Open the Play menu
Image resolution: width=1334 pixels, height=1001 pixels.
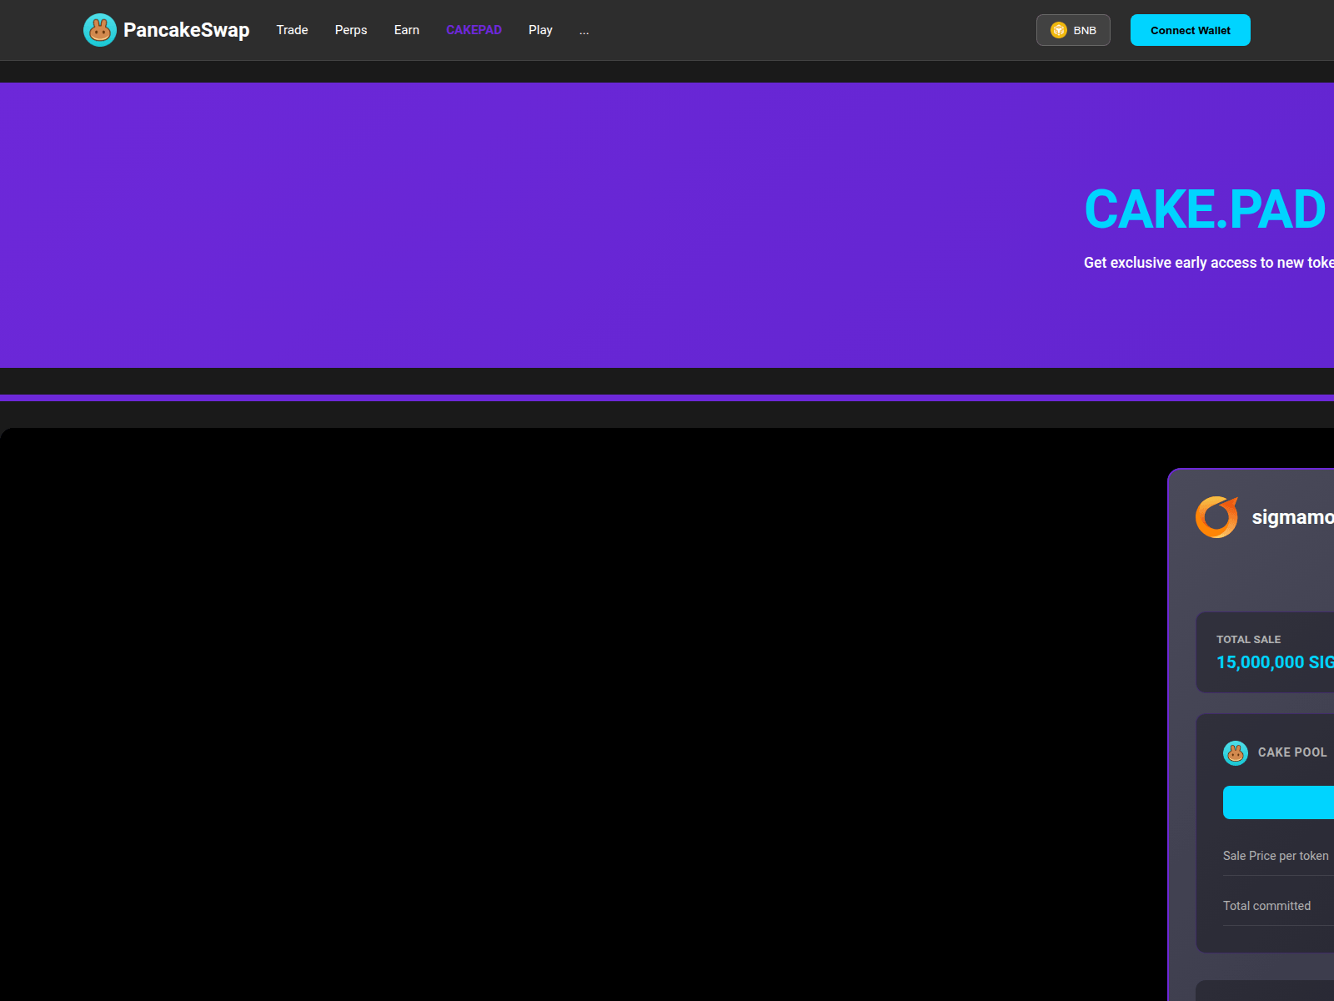pos(540,30)
